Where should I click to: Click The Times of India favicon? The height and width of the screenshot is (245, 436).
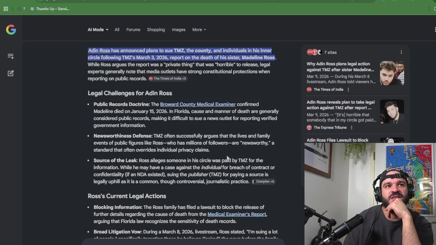(x=309, y=89)
